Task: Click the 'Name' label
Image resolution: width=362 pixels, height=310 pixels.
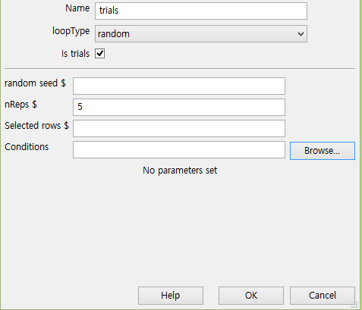Action: pos(77,8)
